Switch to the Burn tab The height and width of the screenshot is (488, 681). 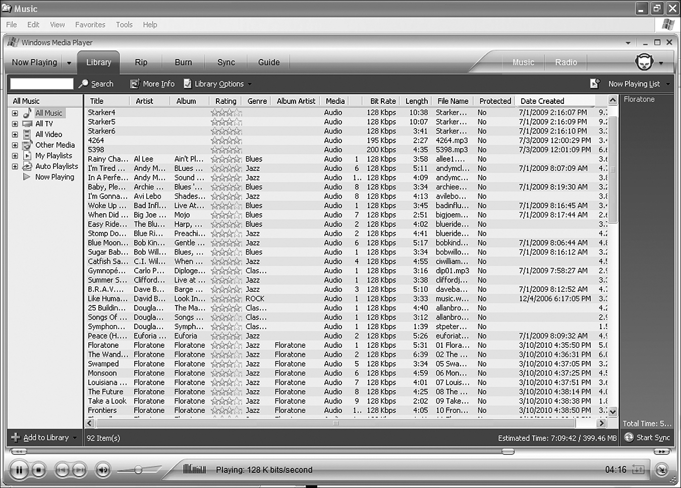pos(183,63)
